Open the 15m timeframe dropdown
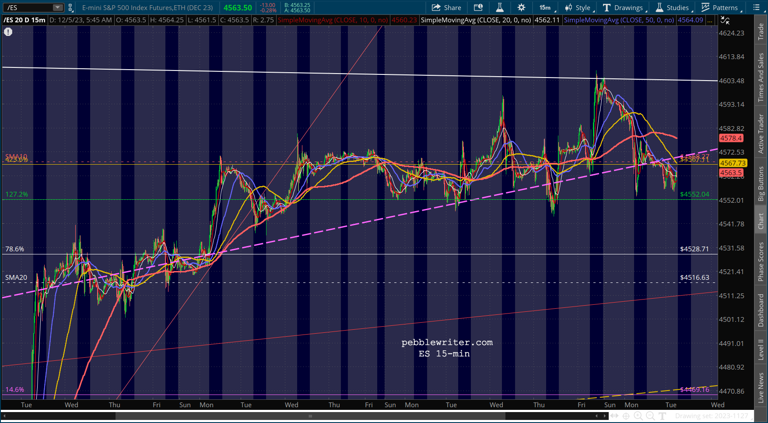Viewport: 768px width, 423px height. (547, 7)
